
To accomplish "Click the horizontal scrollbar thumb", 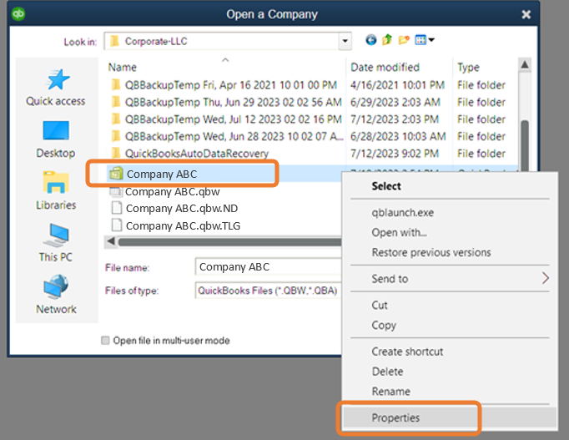I will 229,242.
